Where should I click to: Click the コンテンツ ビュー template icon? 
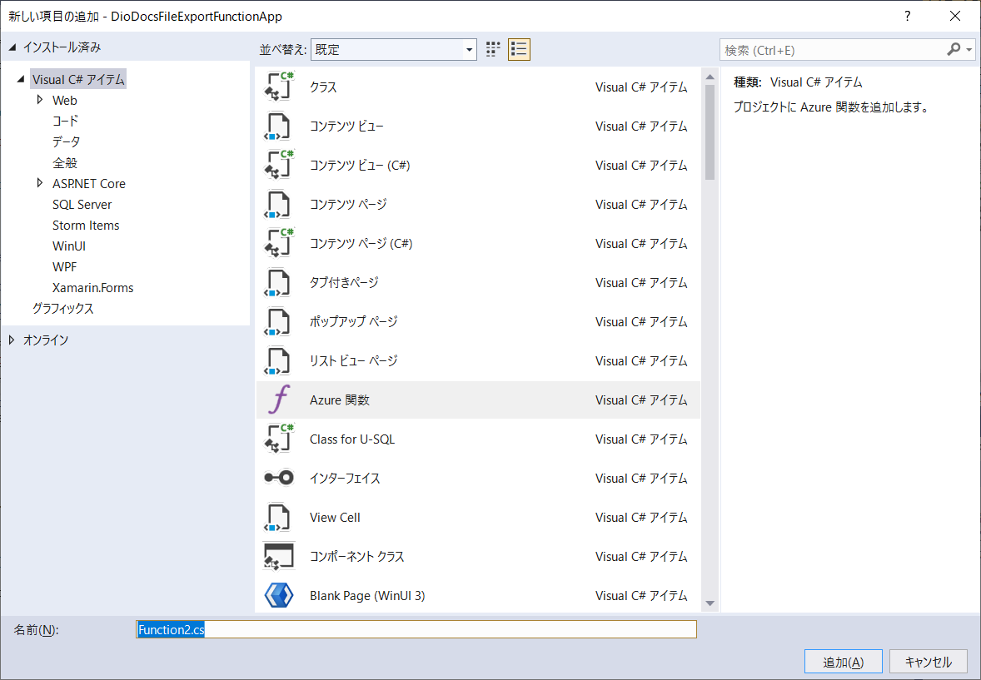(x=278, y=127)
